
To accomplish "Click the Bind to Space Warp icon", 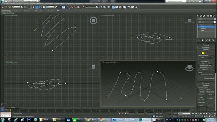I will 9,7.
